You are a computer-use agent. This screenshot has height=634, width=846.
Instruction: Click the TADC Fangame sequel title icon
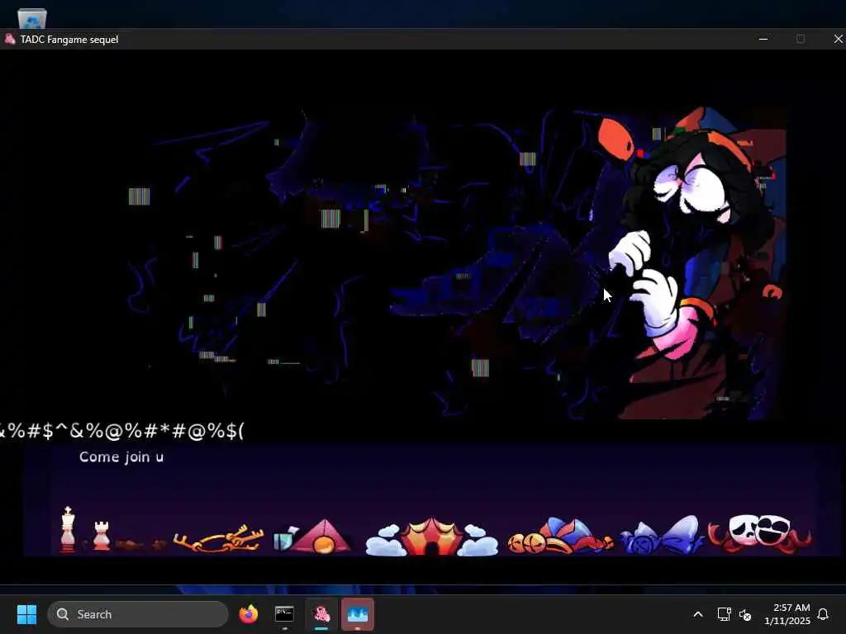9,39
